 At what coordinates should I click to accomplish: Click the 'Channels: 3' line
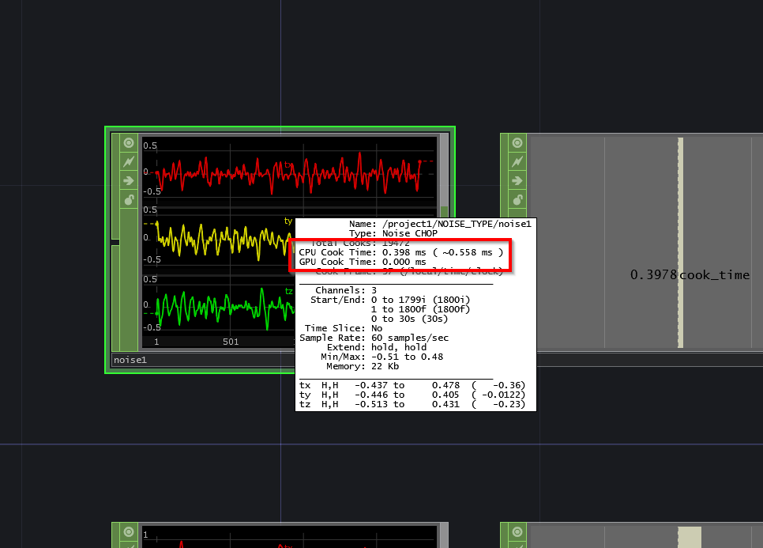(346, 290)
